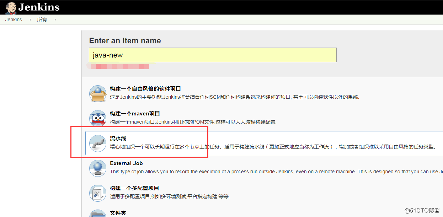The height and width of the screenshot is (217, 443).
Task: Expand dropdown arrow after 所有 breadcrumb
Action: pos(55,20)
